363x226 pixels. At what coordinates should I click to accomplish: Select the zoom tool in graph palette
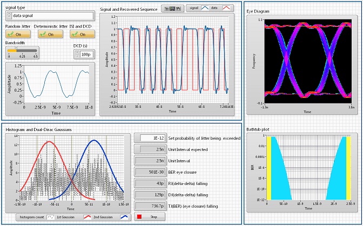[172, 9]
